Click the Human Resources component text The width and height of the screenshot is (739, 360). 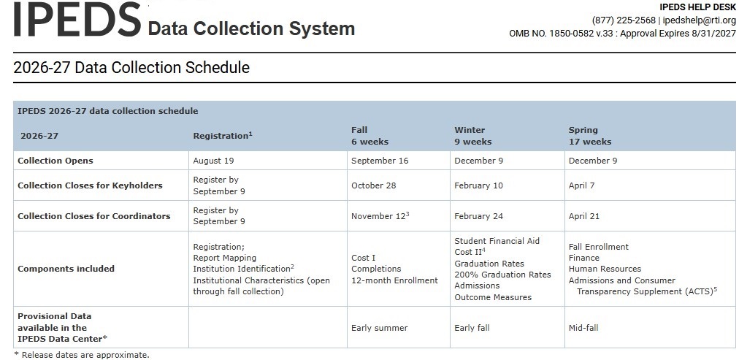pyautogui.click(x=605, y=269)
